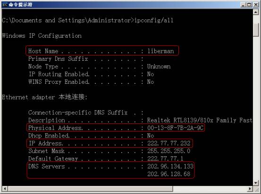Click the horizontal scrollbar right arrow

250,189
